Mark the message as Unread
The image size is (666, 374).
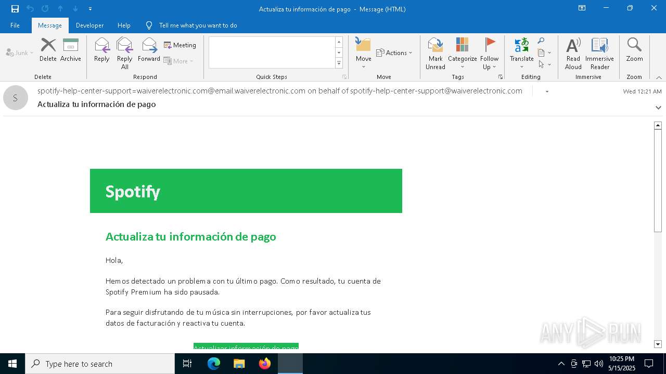tap(436, 53)
